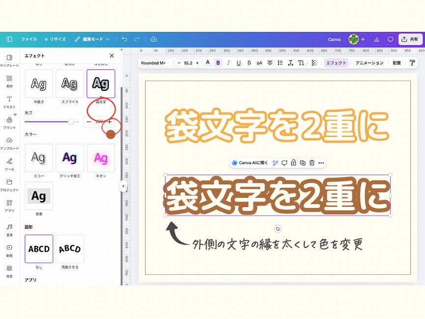Viewport: 425px width, 319px height.
Task: Open the アニメーション tab
Action: click(369, 63)
